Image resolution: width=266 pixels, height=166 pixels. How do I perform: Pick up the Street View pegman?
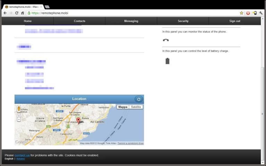tap(19, 109)
